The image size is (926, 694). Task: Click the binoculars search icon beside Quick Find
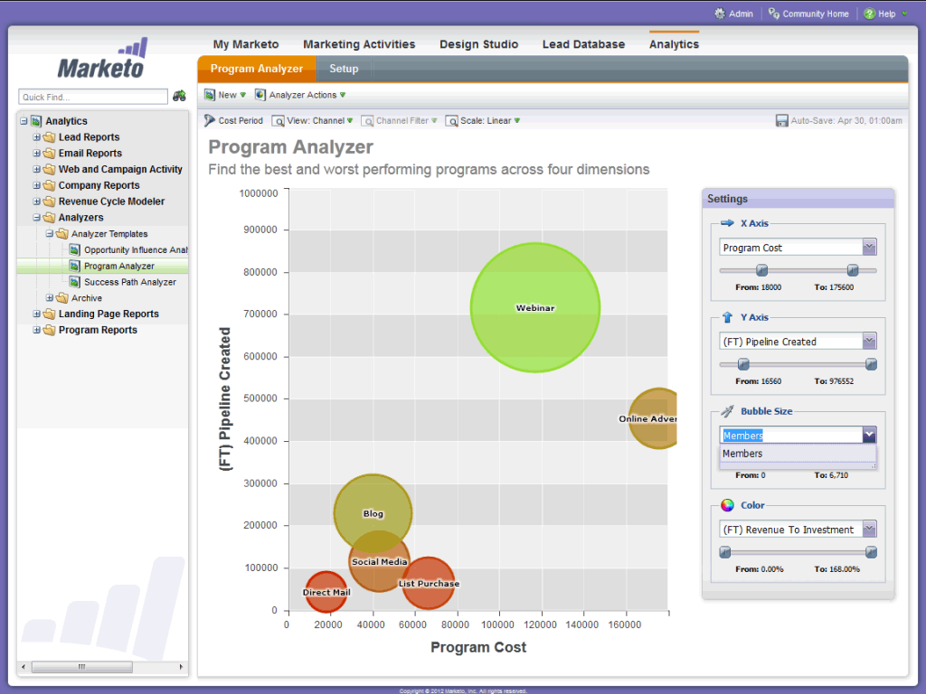tap(178, 96)
